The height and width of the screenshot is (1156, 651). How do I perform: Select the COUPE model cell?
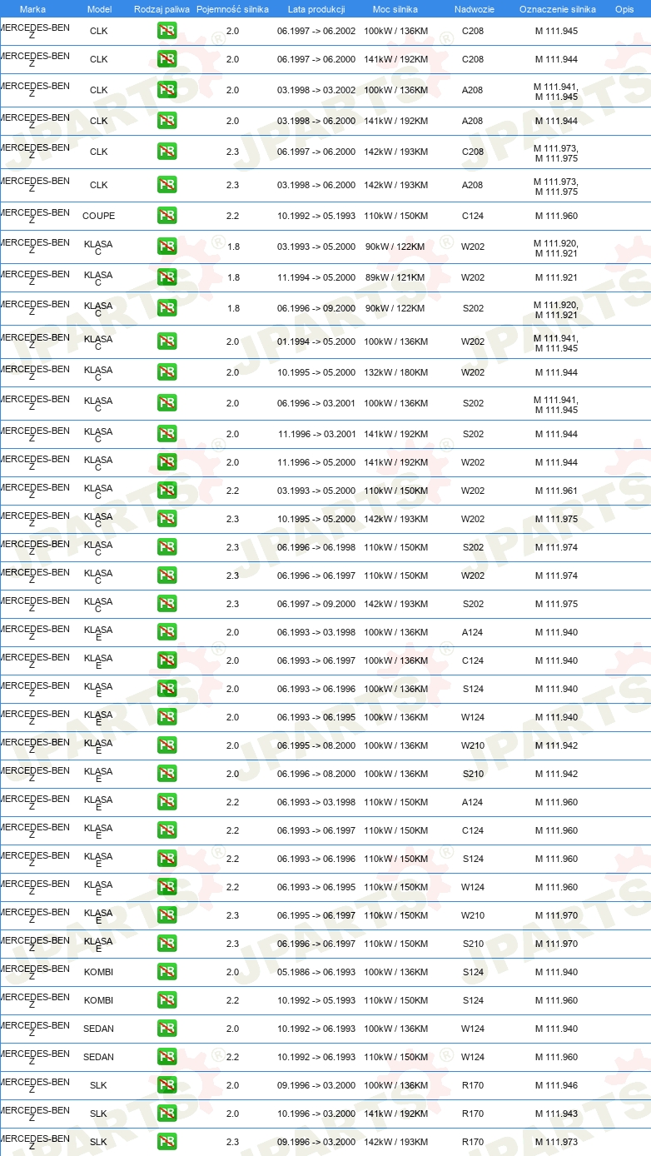coord(98,216)
